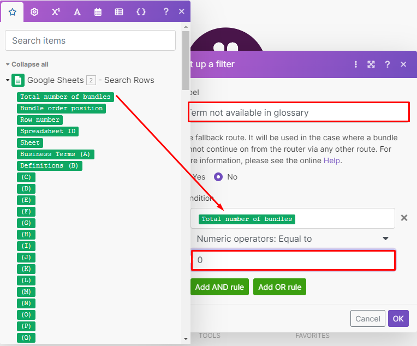Open the filter dialog three-dot menu

tap(355, 64)
